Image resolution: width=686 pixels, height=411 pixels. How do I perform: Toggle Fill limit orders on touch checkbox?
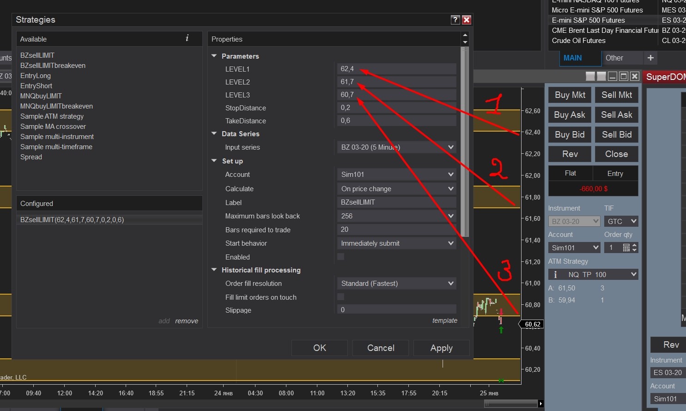coord(340,296)
